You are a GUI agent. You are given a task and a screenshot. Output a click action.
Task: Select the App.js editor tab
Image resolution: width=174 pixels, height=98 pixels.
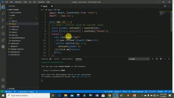[x=45, y=6]
